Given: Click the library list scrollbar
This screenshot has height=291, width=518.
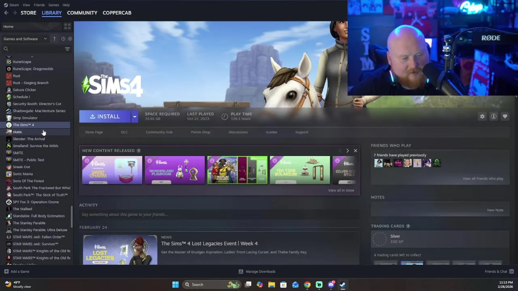Looking at the screenshot, I should (72, 217).
